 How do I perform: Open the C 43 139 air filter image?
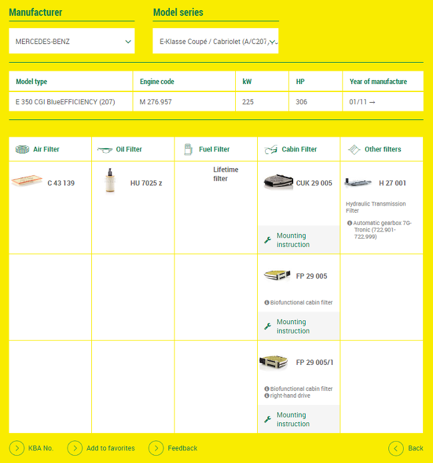coord(27,180)
